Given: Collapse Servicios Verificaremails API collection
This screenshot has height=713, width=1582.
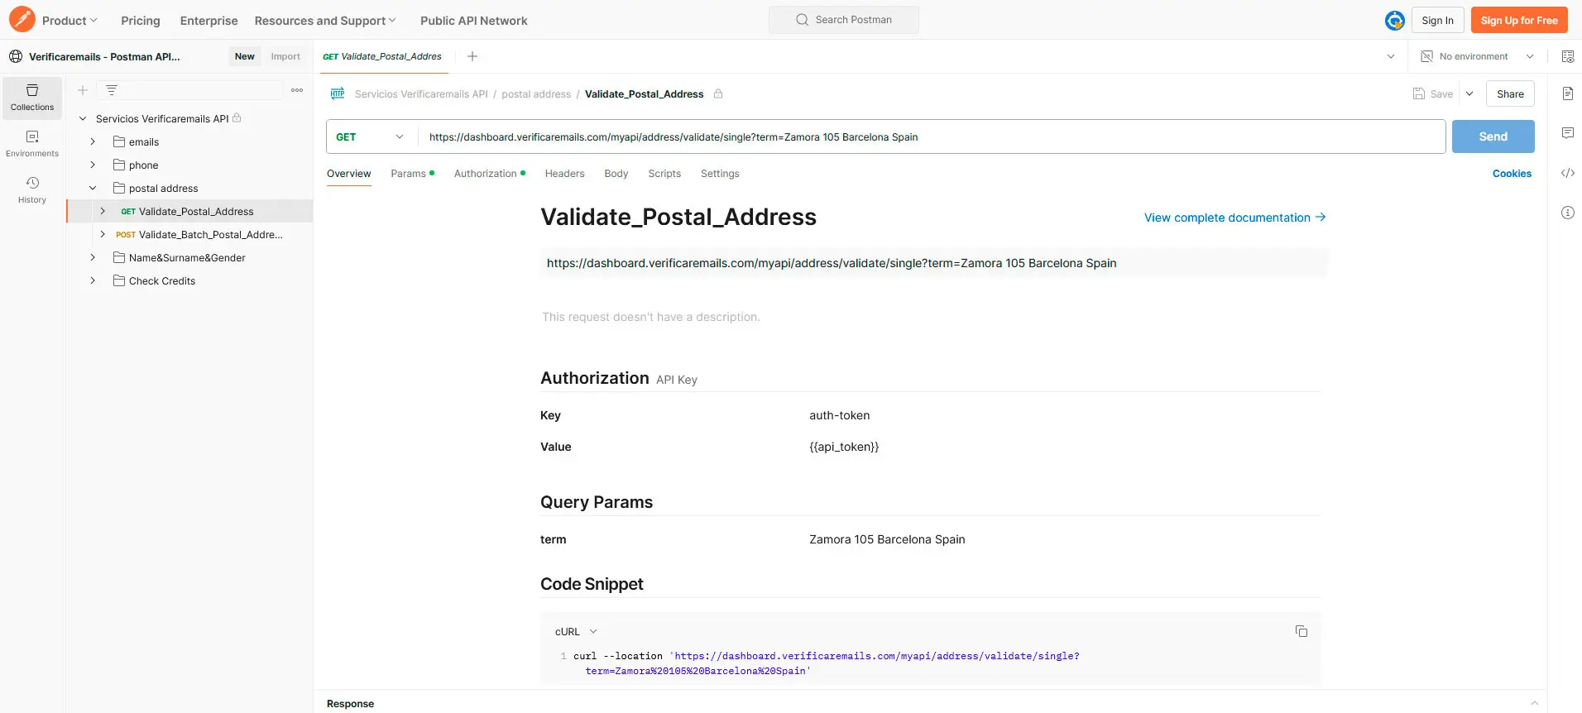Looking at the screenshot, I should (83, 118).
